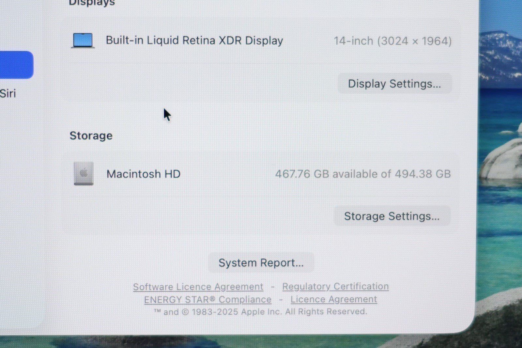Click the Apple copyright notice text
Screen dimensions: 522x348
pyautogui.click(x=260, y=312)
